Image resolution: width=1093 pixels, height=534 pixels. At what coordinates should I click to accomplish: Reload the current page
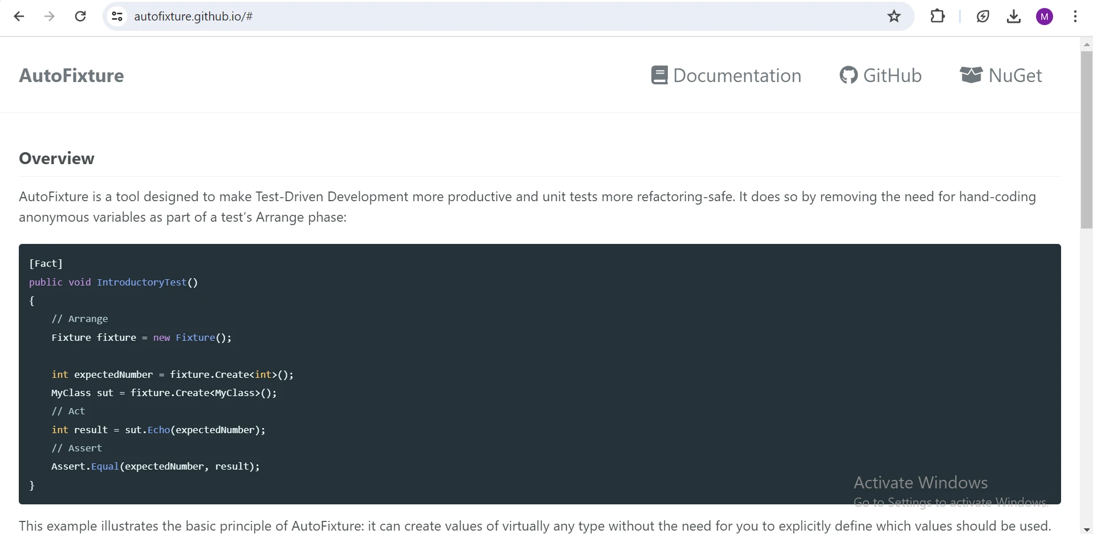80,17
